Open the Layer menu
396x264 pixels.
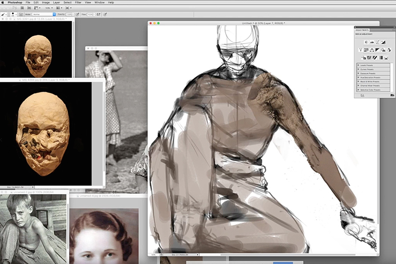click(57, 2)
